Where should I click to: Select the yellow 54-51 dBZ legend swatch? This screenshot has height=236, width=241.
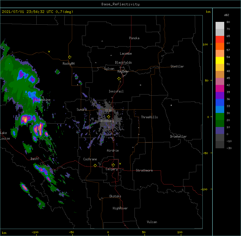[220, 60]
